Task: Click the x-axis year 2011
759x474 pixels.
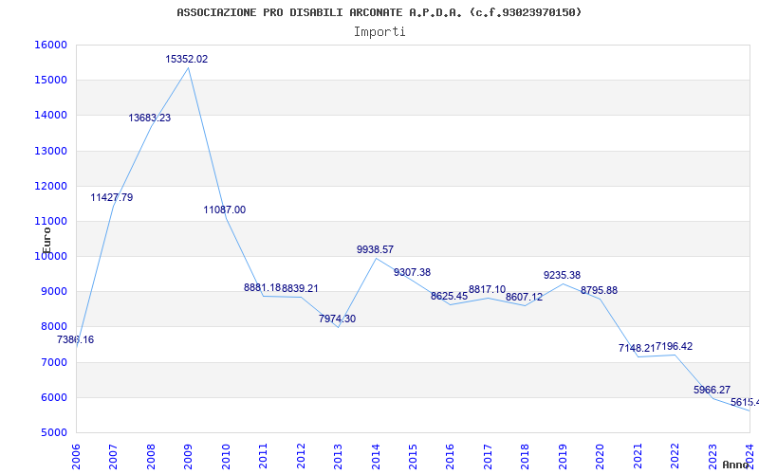Action: click(x=264, y=456)
